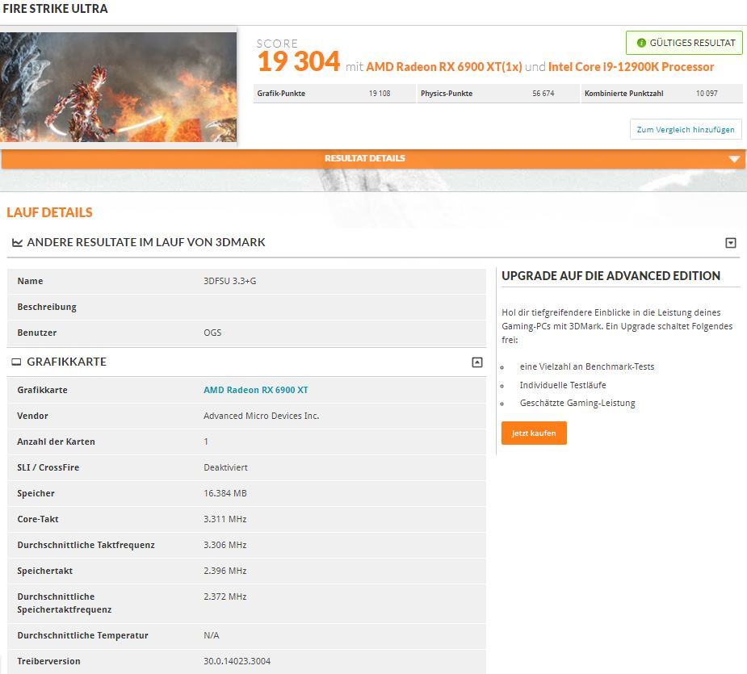Click the Physics-Punkte value 56 674
Image resolution: width=747 pixels, height=674 pixels.
tap(543, 94)
